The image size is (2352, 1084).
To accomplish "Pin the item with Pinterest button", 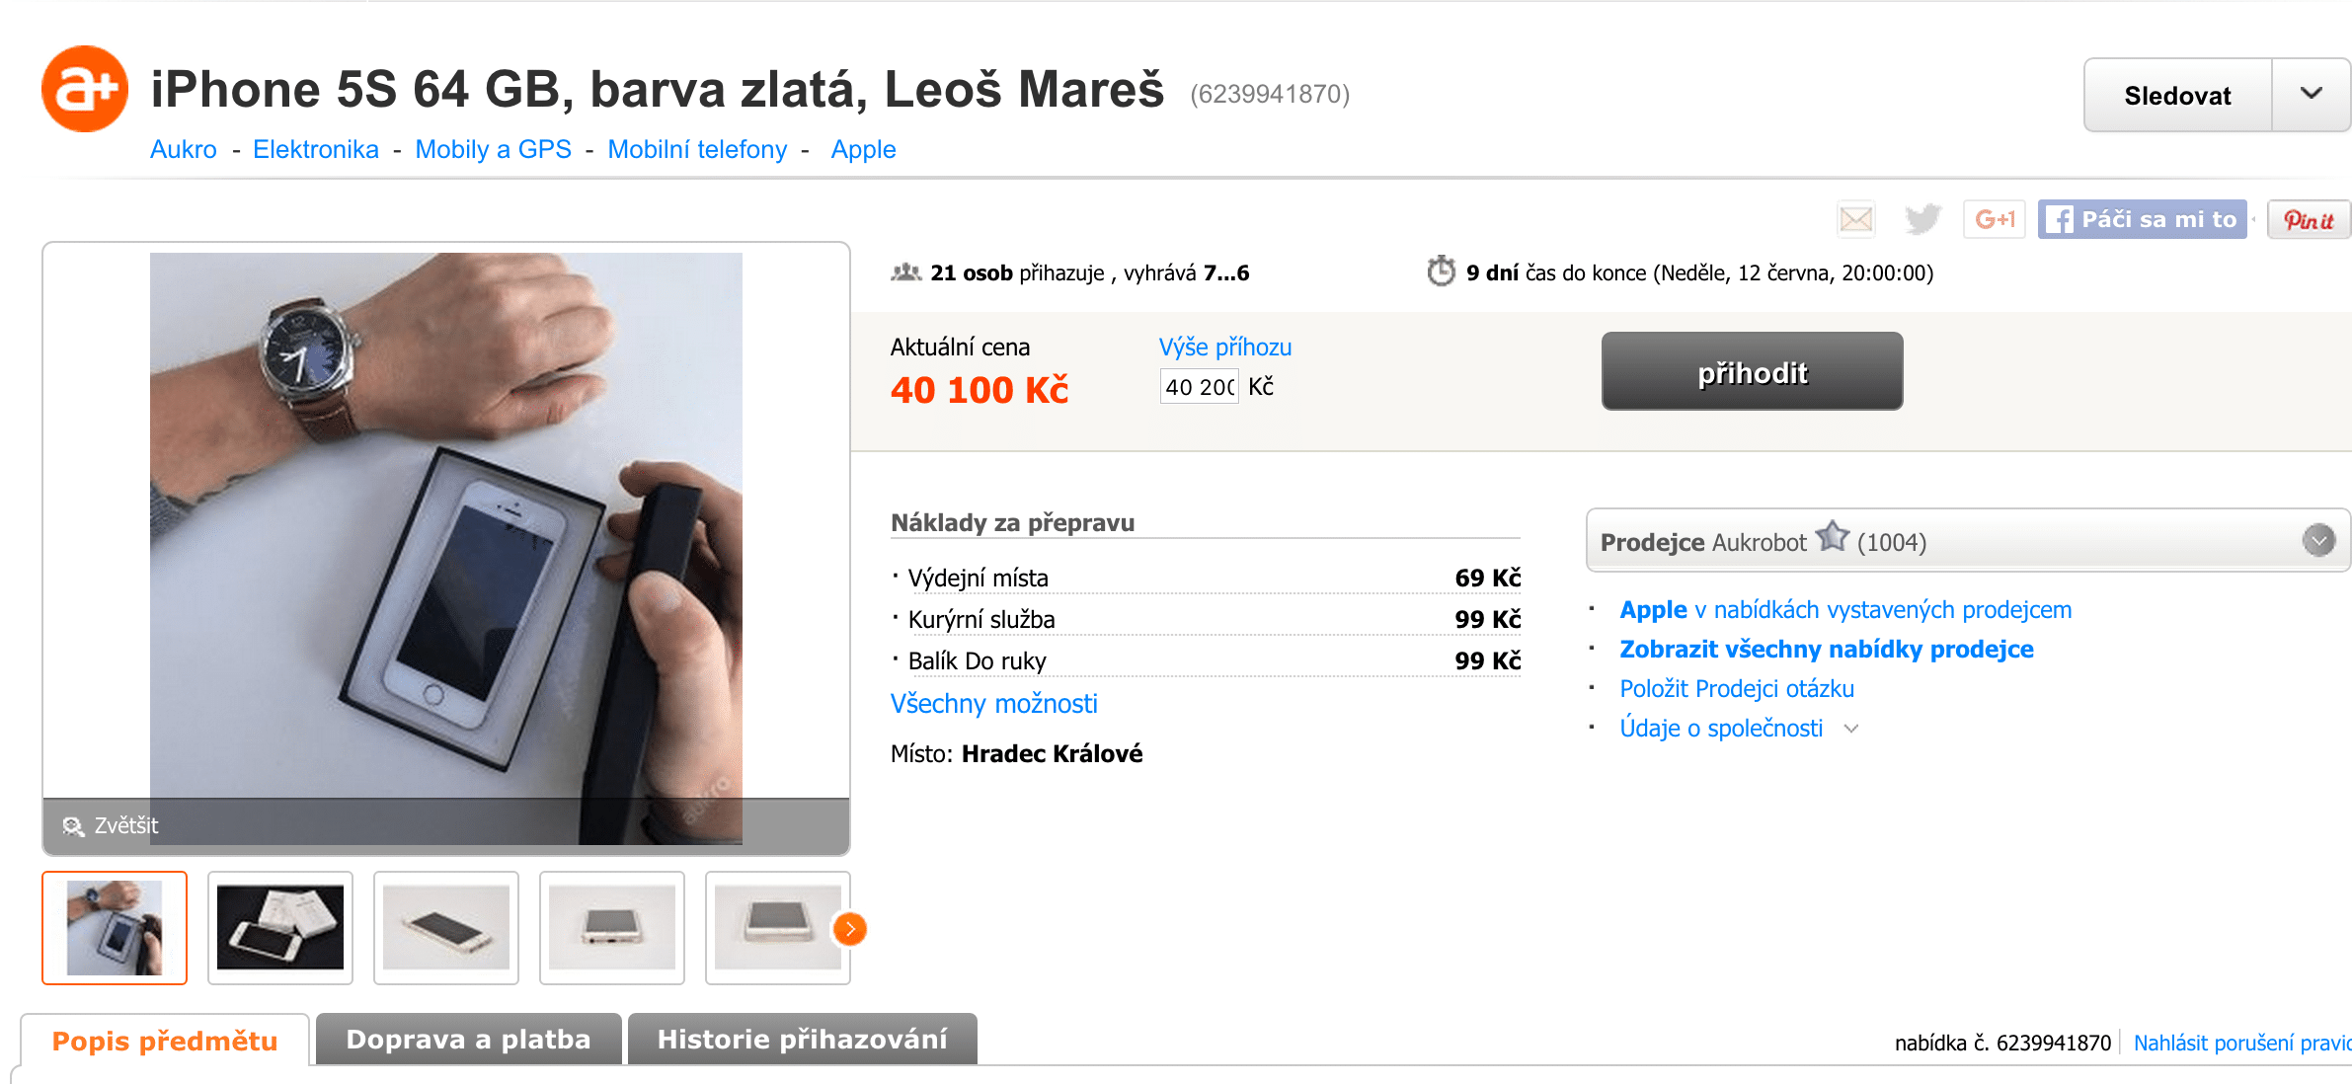I will 2309,219.
